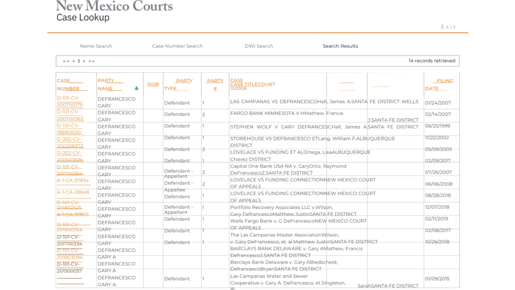
Task: Switch to Case Number Search tab
Action: point(177,46)
